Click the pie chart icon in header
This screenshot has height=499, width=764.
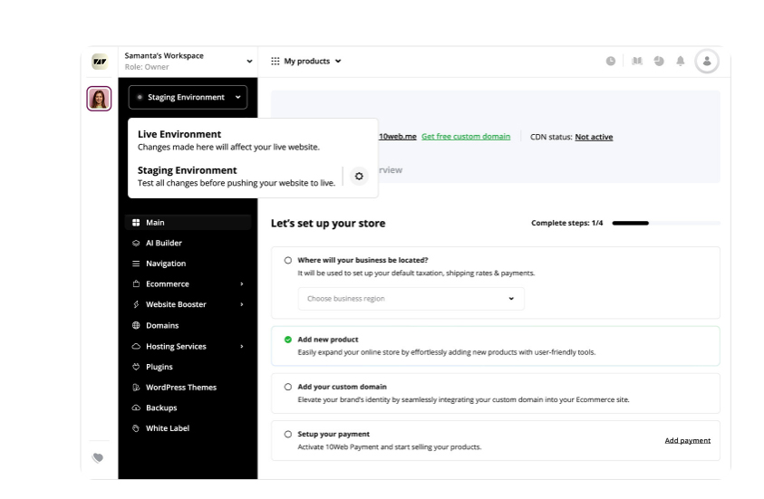pyautogui.click(x=659, y=62)
